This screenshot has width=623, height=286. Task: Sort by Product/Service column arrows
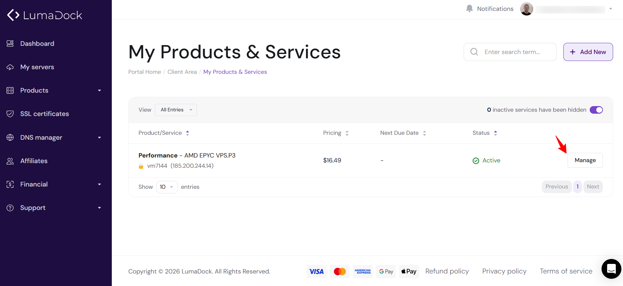click(x=188, y=133)
